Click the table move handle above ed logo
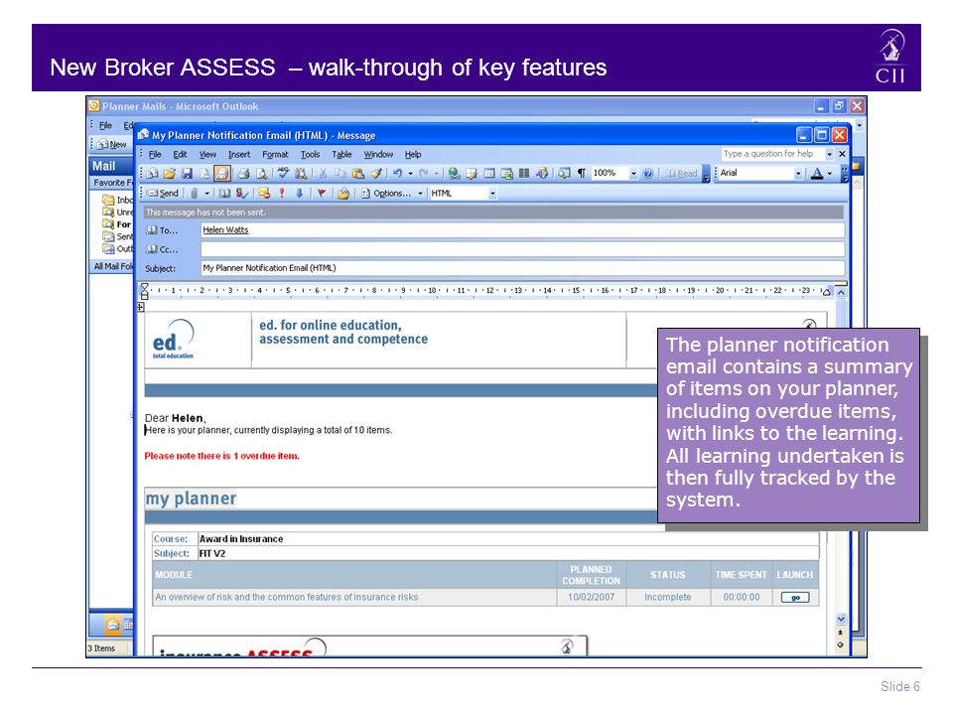The width and height of the screenshot is (953, 715). click(x=140, y=307)
